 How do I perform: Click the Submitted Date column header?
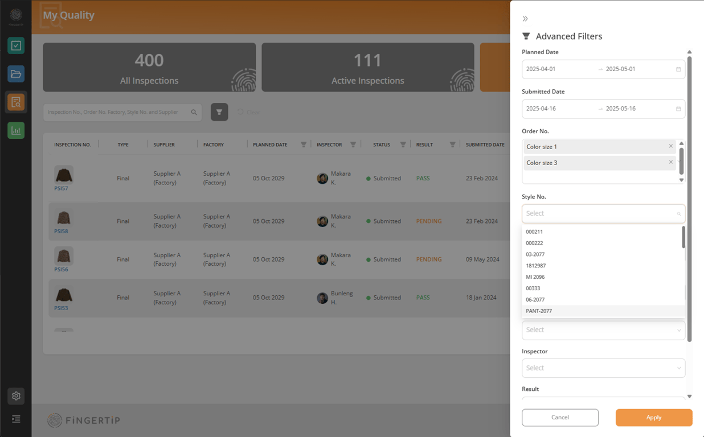click(x=485, y=145)
